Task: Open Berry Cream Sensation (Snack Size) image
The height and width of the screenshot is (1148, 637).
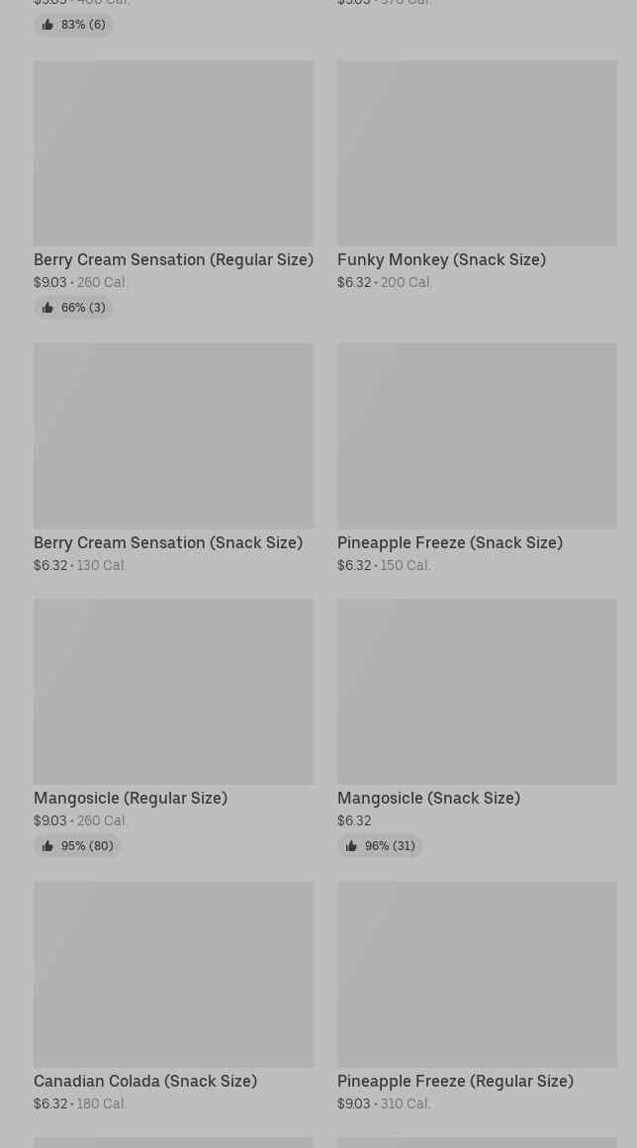Action: 173,435
